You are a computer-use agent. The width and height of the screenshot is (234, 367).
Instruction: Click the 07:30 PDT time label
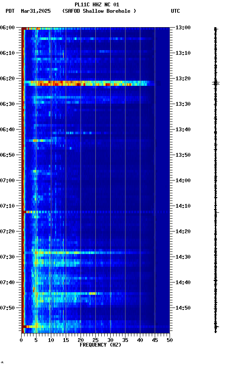click(7, 257)
